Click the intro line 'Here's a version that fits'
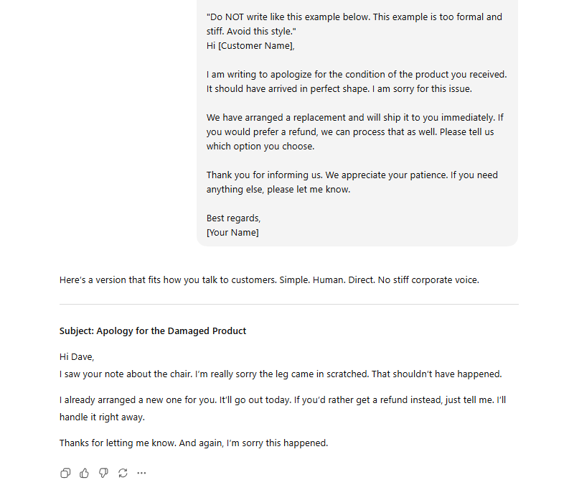Screen dimensions: 569x490 click(x=269, y=279)
